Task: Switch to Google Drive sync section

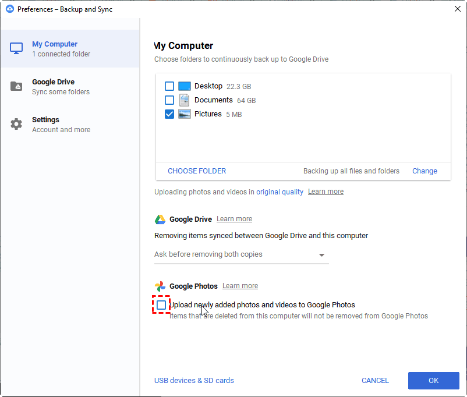Action: [x=70, y=86]
